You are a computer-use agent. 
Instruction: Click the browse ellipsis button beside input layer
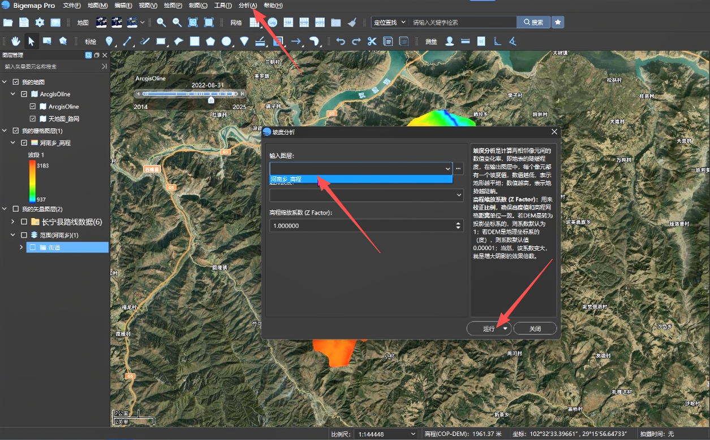click(459, 168)
